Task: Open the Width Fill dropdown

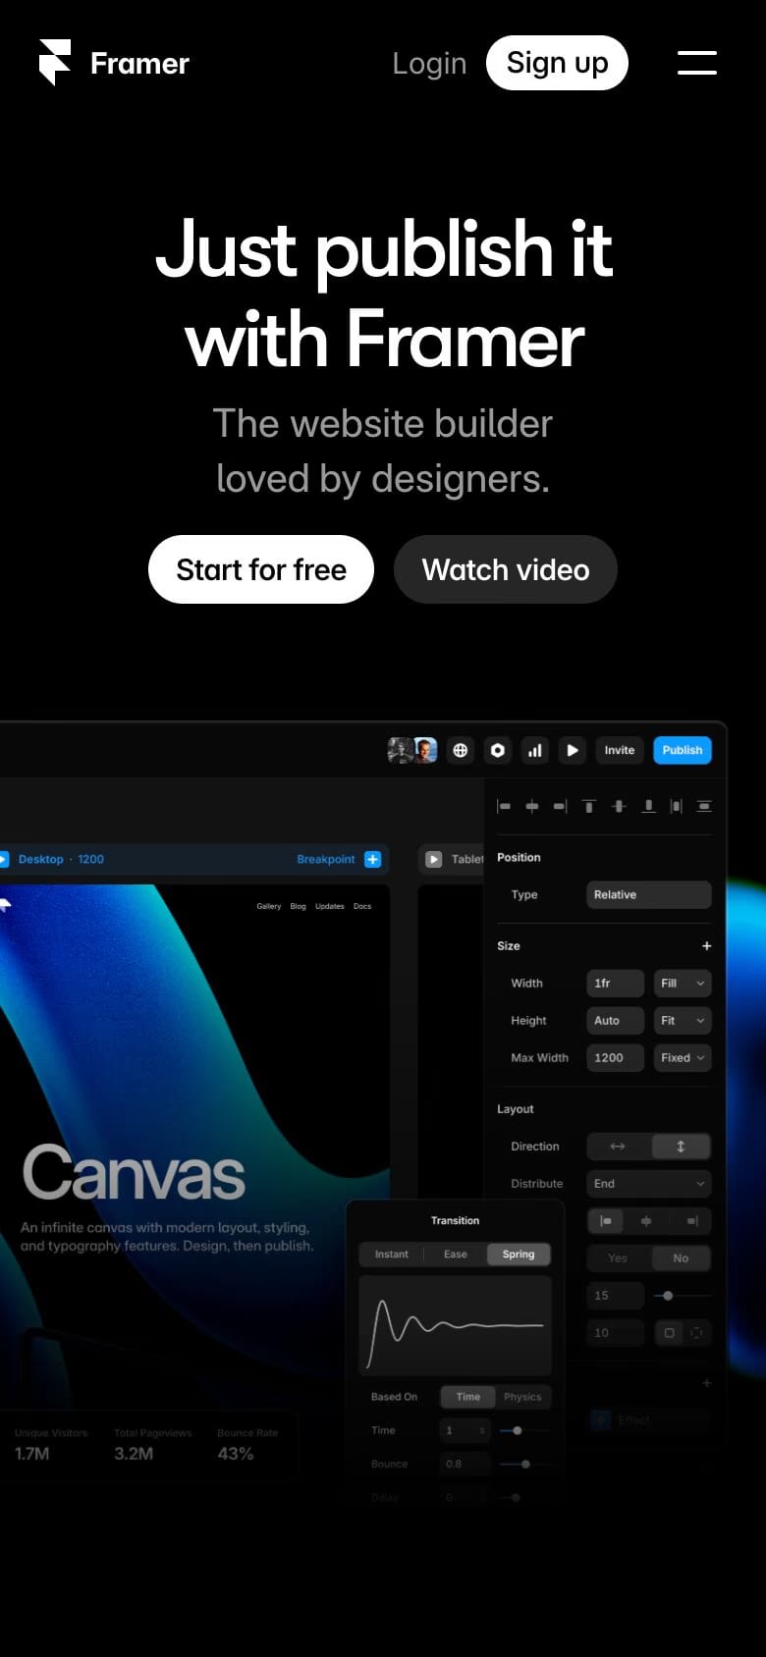Action: pyautogui.click(x=683, y=983)
